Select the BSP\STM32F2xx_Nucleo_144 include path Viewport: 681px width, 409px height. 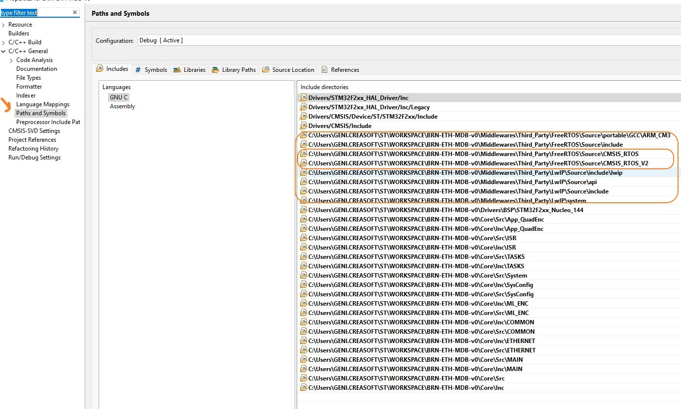tap(446, 210)
